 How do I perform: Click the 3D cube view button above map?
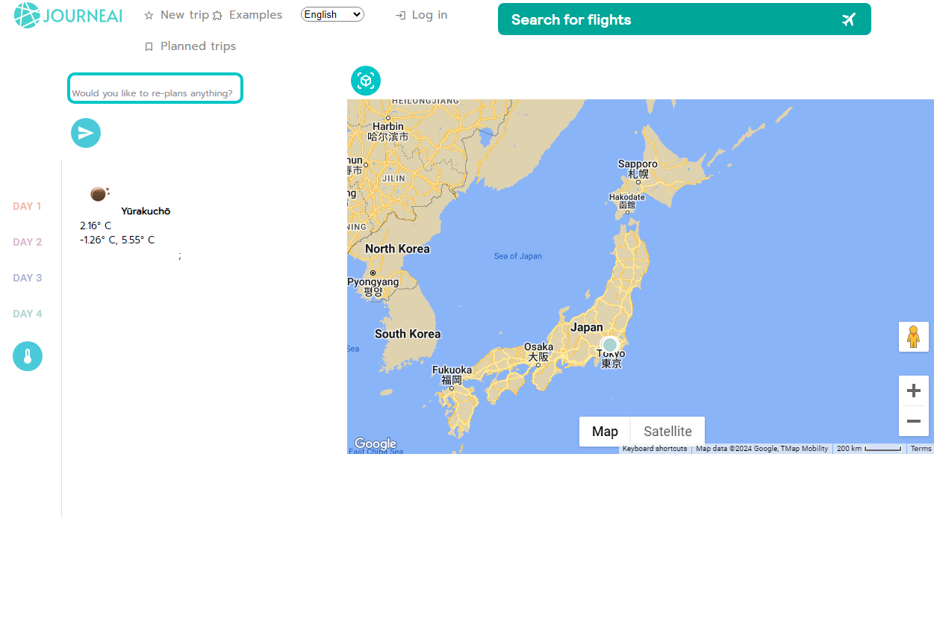coord(366,81)
